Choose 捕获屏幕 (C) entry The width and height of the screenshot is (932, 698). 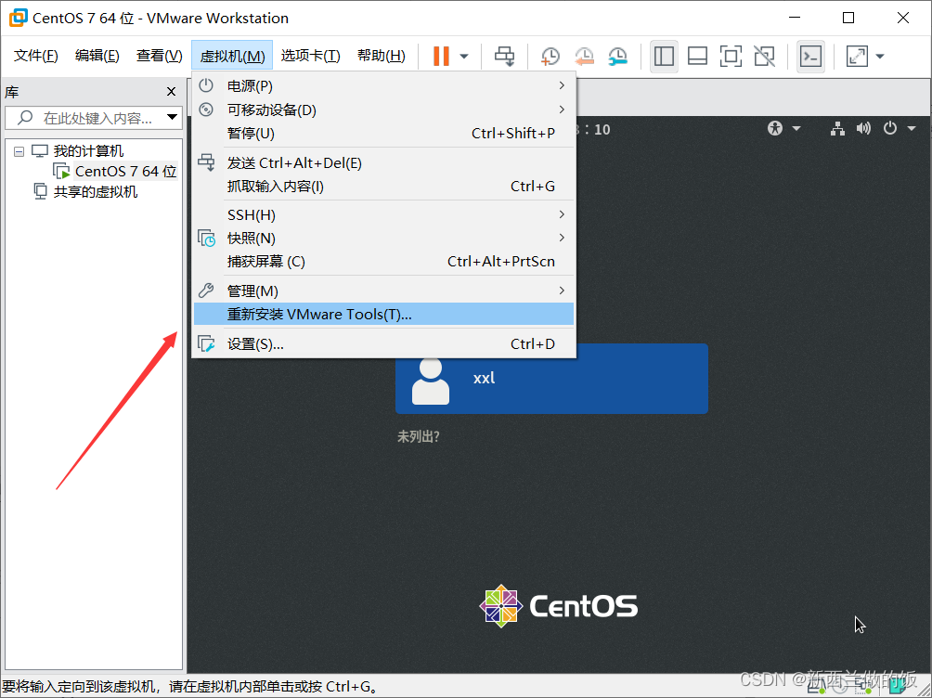tap(383, 262)
